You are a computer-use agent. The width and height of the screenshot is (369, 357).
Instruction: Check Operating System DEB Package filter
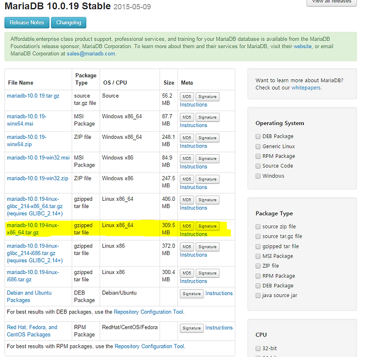pos(258,137)
